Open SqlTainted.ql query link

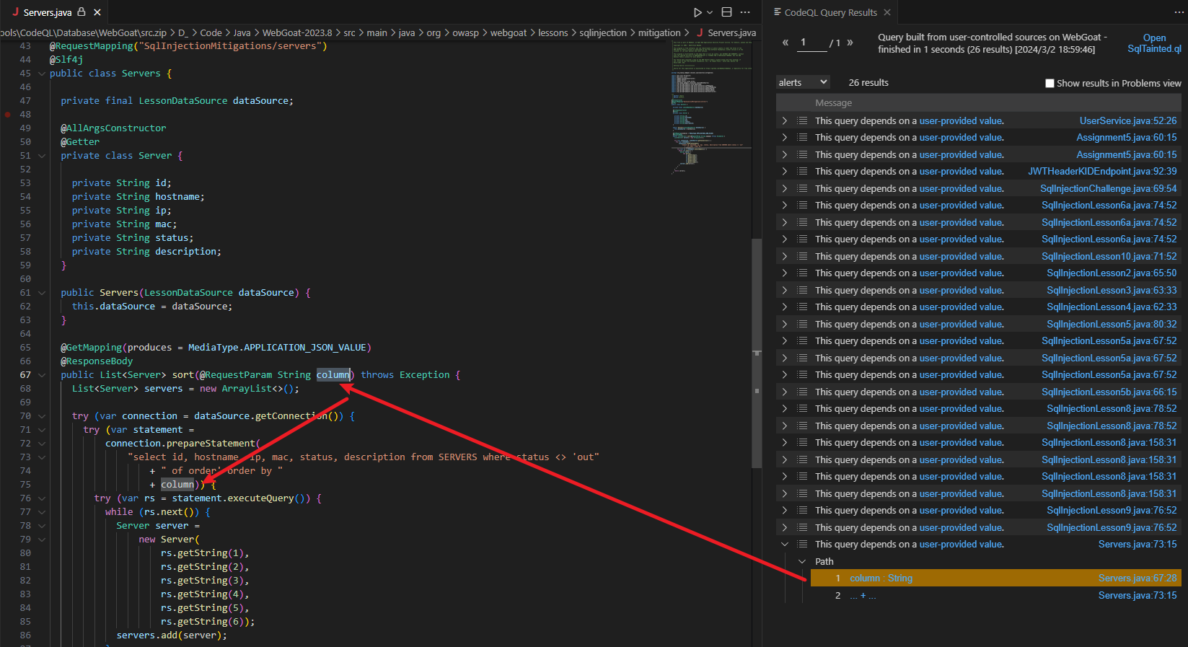tap(1154, 43)
